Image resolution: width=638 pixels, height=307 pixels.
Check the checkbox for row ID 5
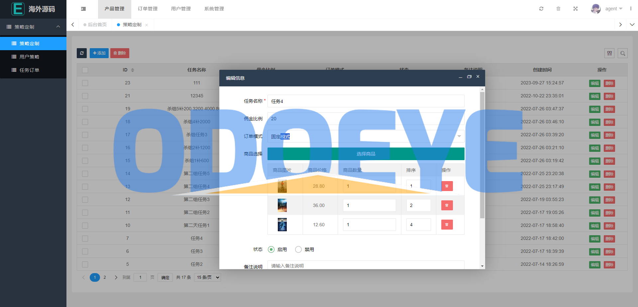[85, 264]
